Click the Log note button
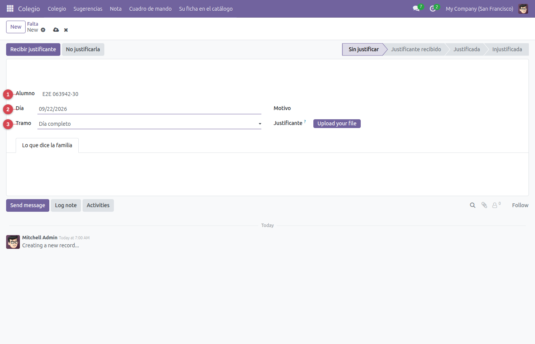 pos(66,205)
